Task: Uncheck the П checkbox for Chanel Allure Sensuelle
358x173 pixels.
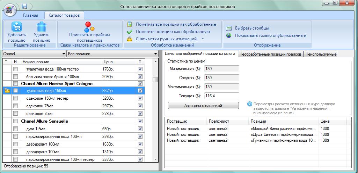Action: (x=140, y=121)
